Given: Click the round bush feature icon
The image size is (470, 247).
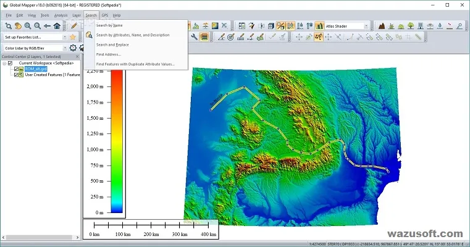Looking at the screenshot, I should (x=401, y=26).
